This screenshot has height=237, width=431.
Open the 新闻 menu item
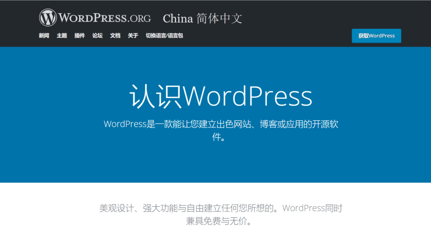pos(44,35)
